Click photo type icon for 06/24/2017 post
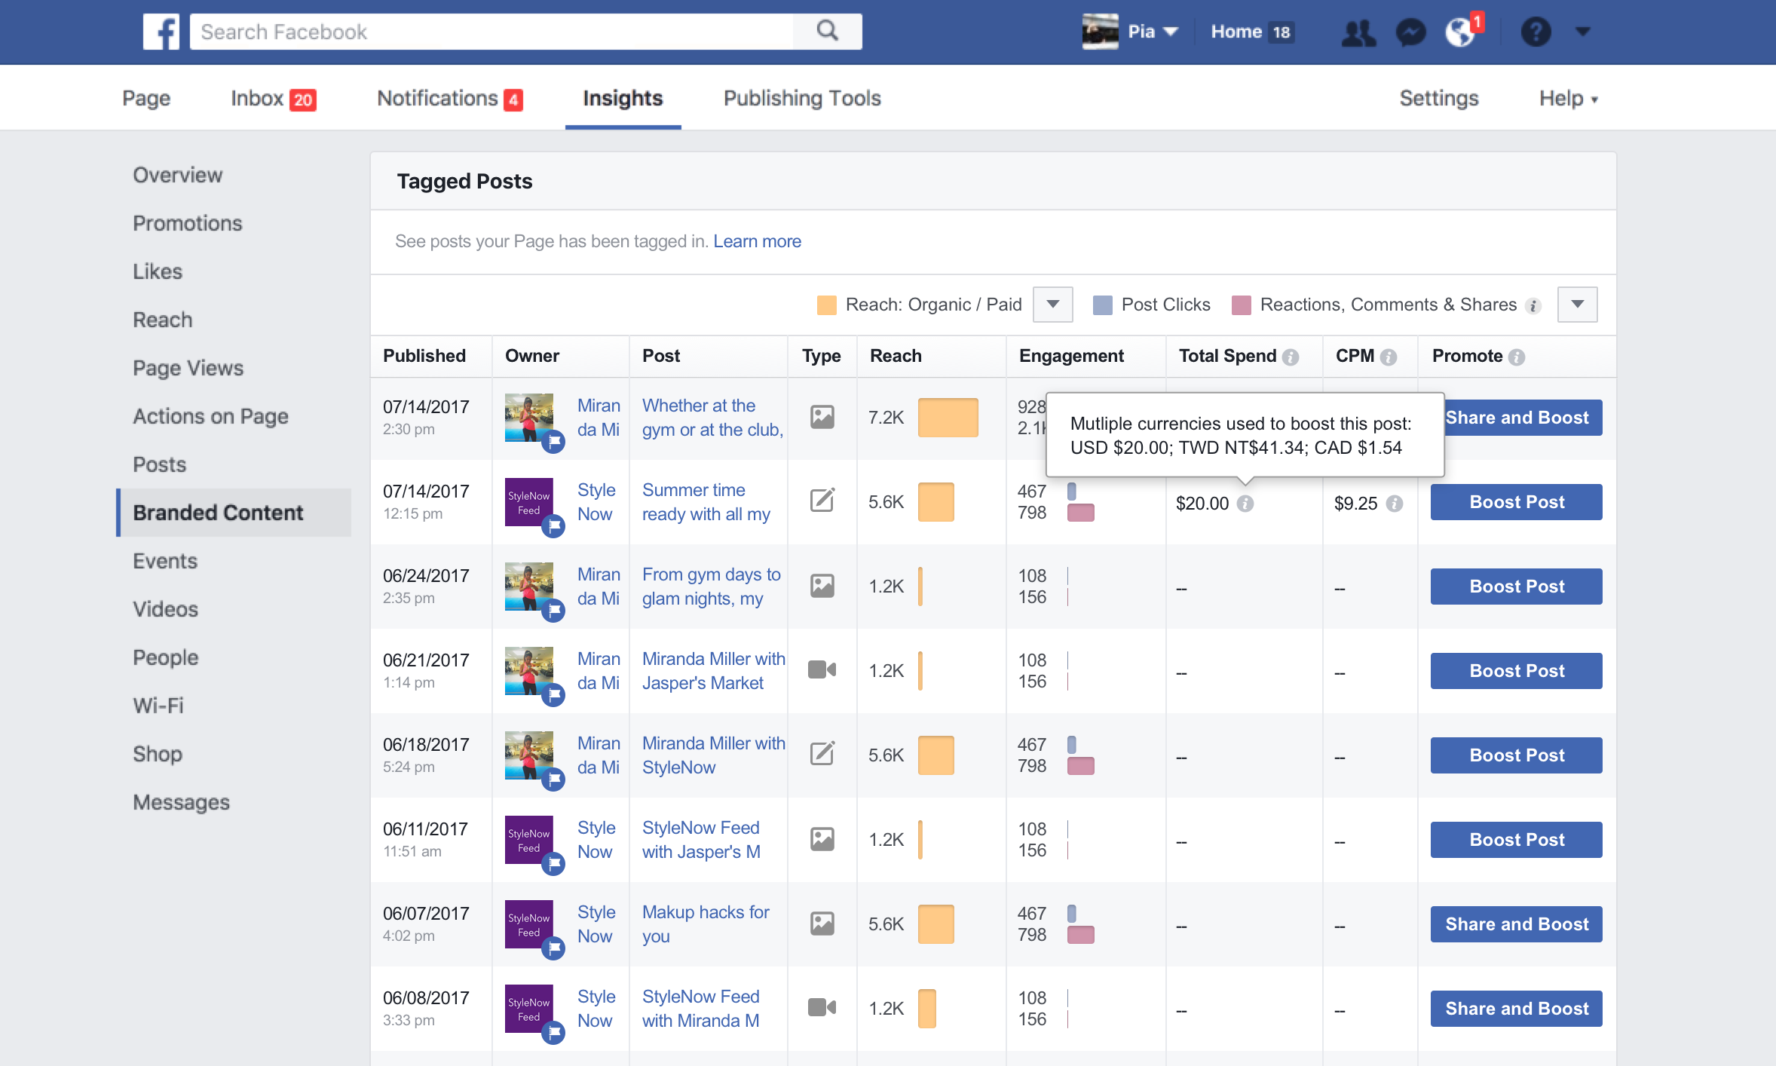 [822, 586]
